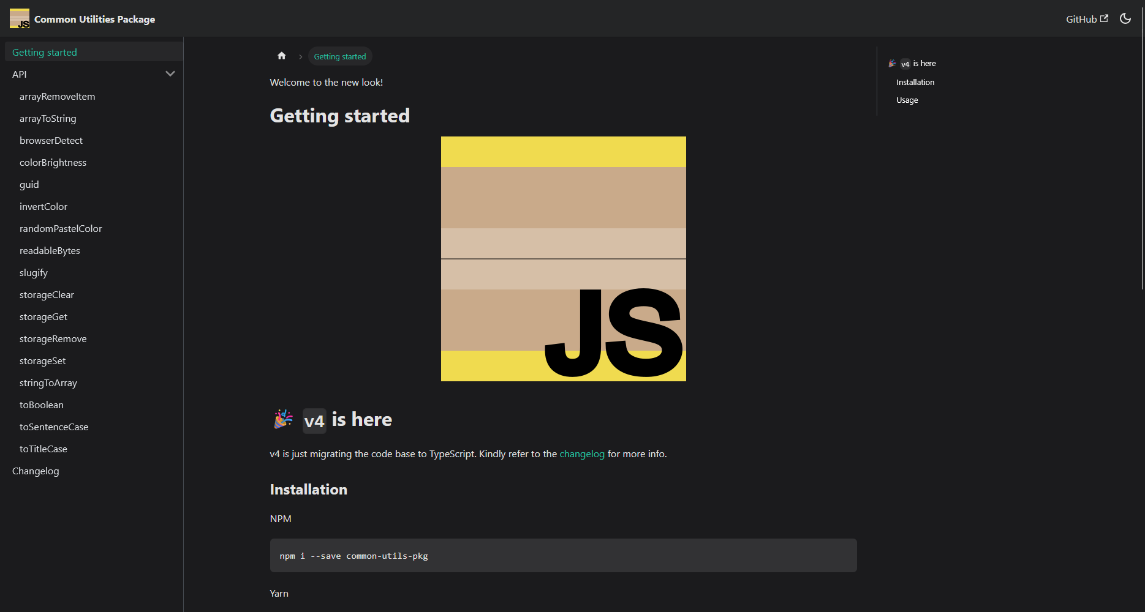Image resolution: width=1145 pixels, height=612 pixels.
Task: Open the readableBytes doc page
Action: [50, 250]
